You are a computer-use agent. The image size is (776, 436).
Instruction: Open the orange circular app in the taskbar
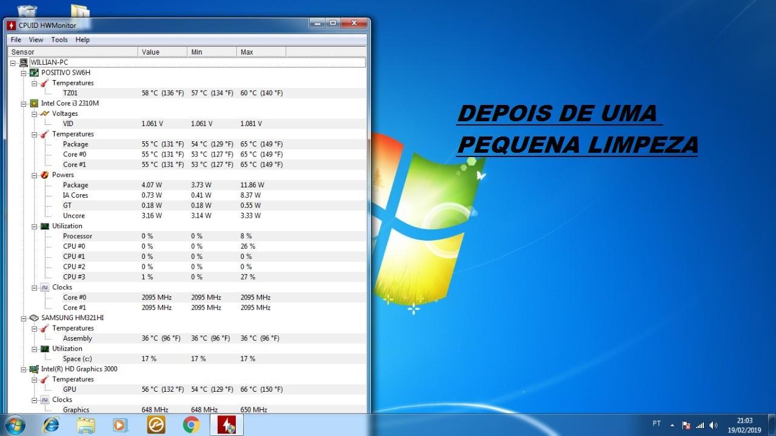click(x=156, y=424)
